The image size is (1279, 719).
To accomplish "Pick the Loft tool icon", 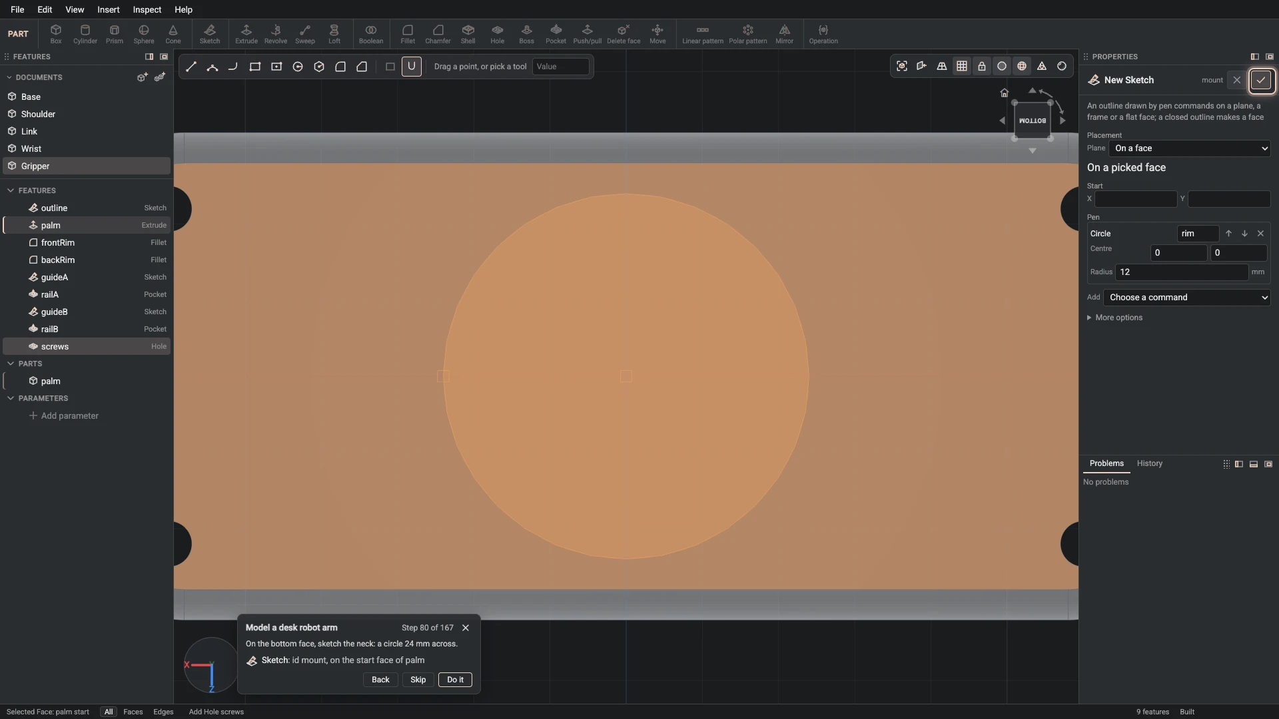I will 334,34.
